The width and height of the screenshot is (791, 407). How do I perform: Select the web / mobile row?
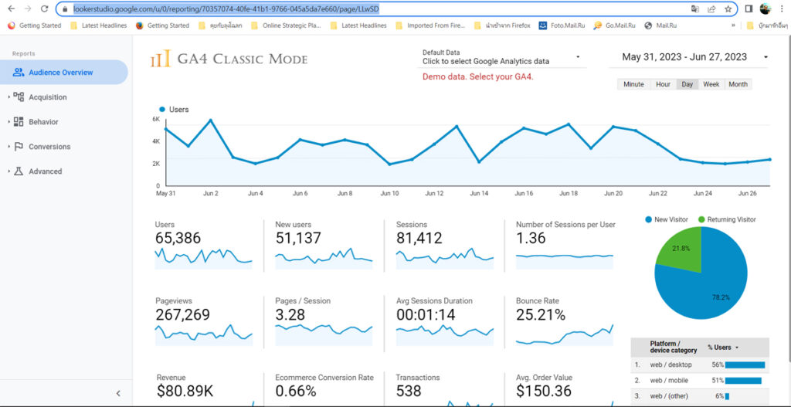click(700, 380)
